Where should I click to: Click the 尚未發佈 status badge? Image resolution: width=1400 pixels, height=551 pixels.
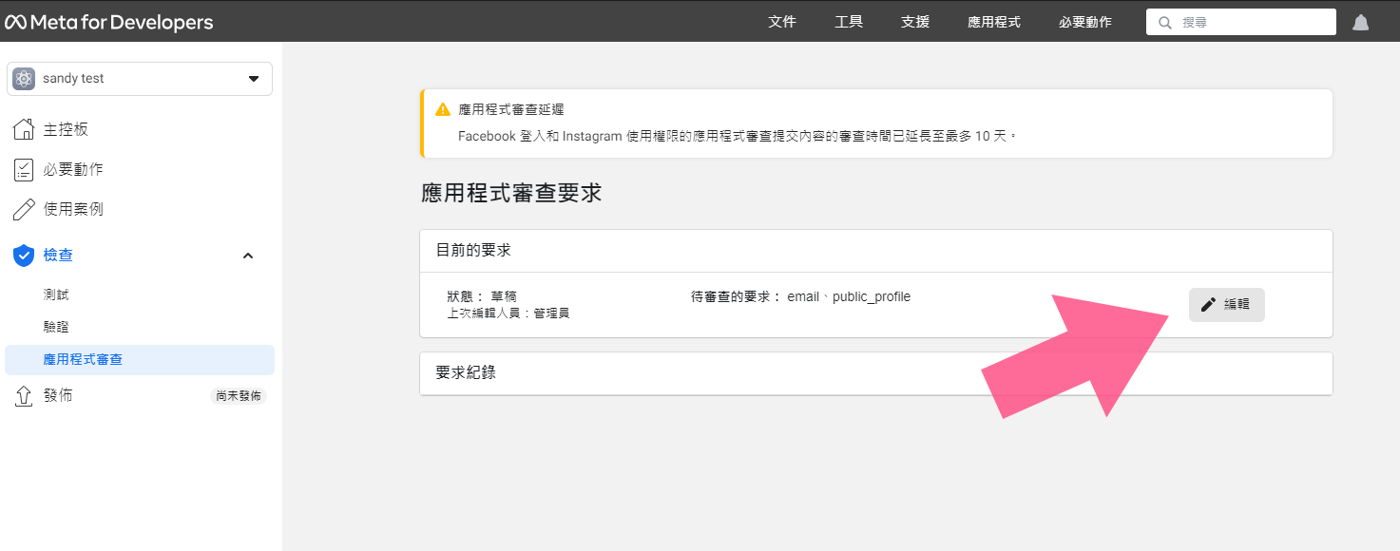click(x=239, y=396)
